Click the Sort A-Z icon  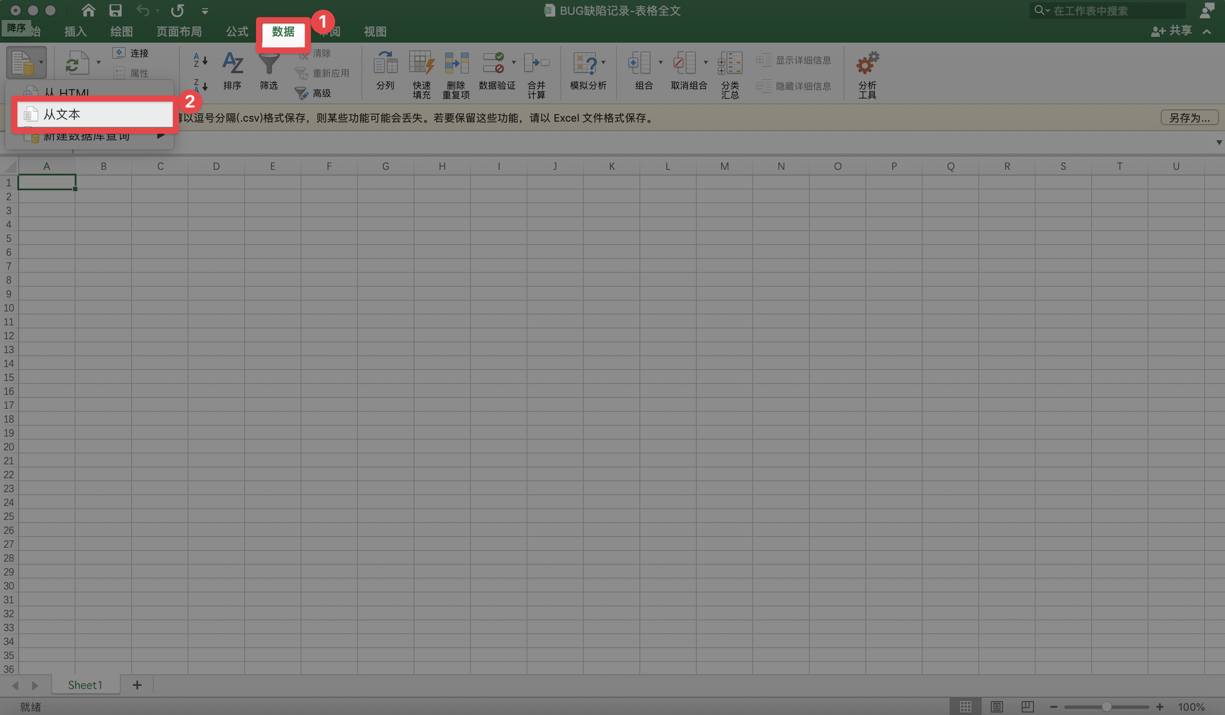tap(200, 60)
